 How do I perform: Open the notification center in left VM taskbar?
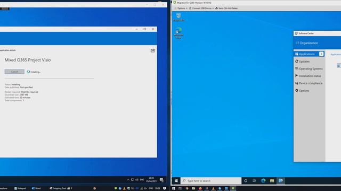[161, 180]
